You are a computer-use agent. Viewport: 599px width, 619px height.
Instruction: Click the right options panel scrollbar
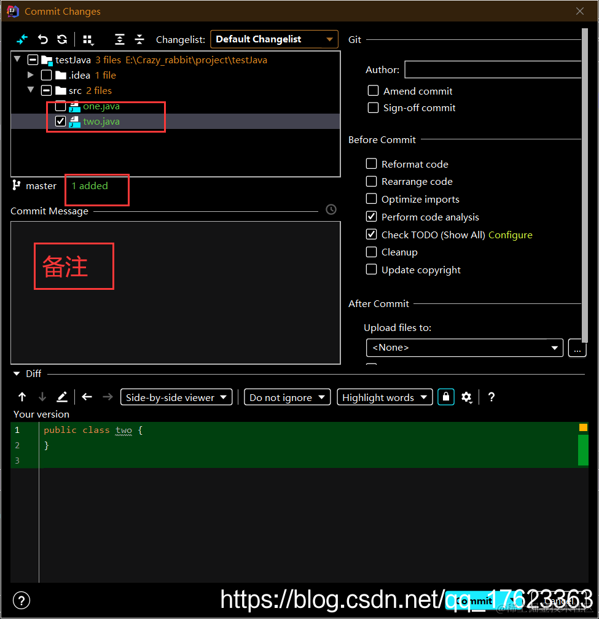(x=585, y=185)
